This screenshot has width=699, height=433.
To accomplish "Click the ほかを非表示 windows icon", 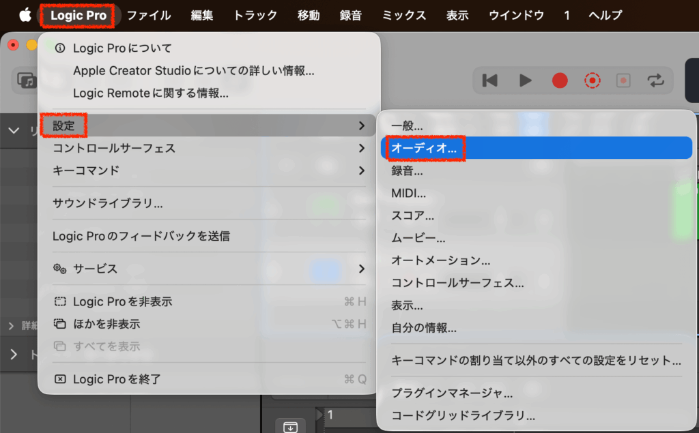I will pyautogui.click(x=60, y=324).
